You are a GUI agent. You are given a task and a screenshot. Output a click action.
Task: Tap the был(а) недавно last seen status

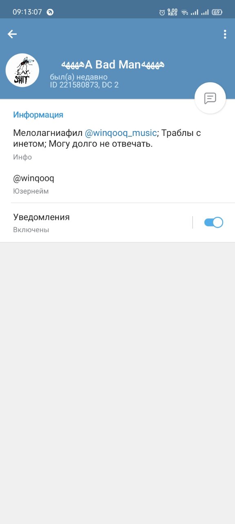[79, 77]
